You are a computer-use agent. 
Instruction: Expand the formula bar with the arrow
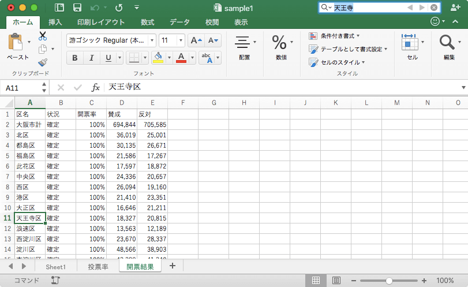click(x=463, y=88)
